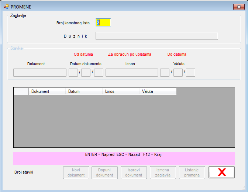Click the day box of Datum dokumenta
The image size is (248, 192).
[73, 73]
